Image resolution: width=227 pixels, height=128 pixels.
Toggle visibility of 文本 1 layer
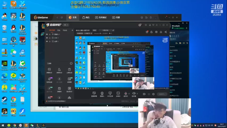pos(47,38)
